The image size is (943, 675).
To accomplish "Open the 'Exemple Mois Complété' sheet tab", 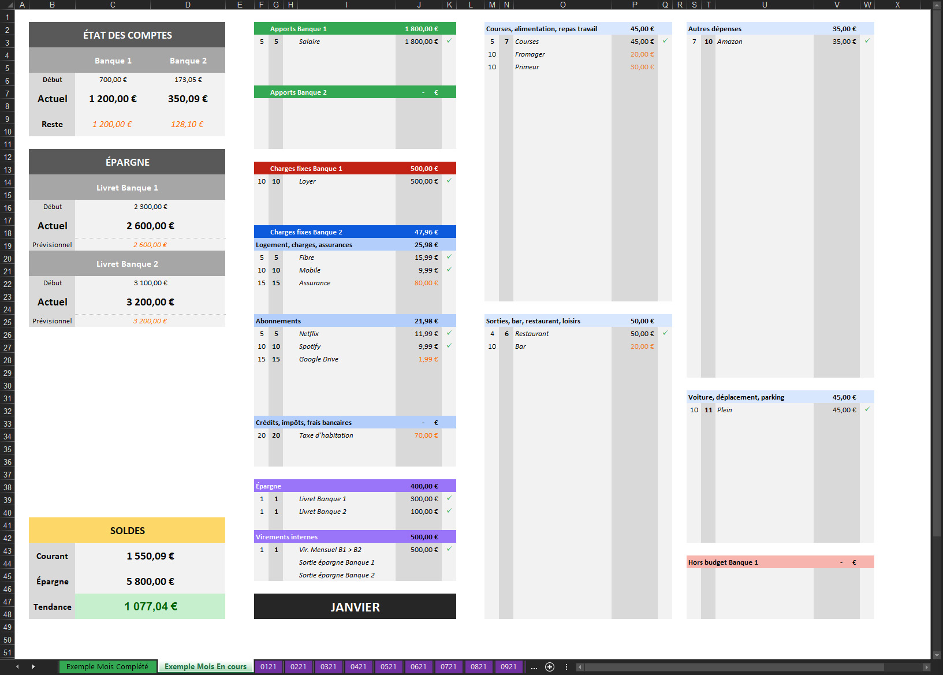I will click(107, 667).
